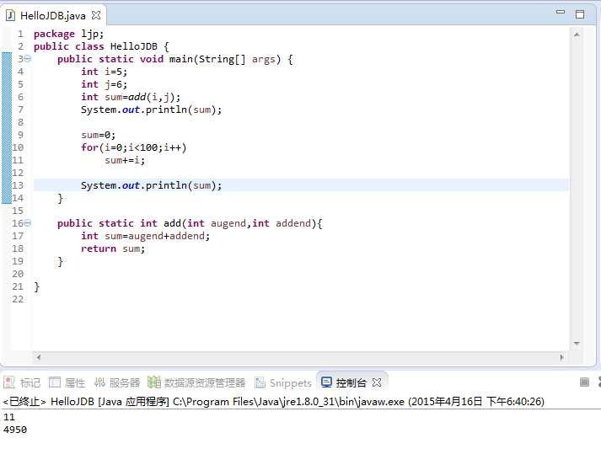This screenshot has width=601, height=465.
Task: Click the horizontal scrollbar left arrow
Action: [38, 357]
